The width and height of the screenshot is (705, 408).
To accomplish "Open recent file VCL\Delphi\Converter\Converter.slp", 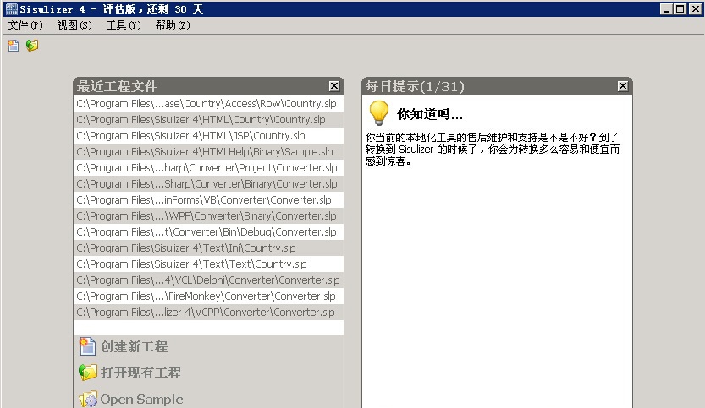I will tap(208, 280).
